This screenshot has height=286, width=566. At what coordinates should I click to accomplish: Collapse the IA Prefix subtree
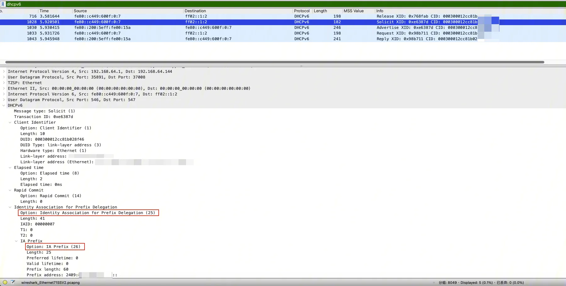[16, 241]
